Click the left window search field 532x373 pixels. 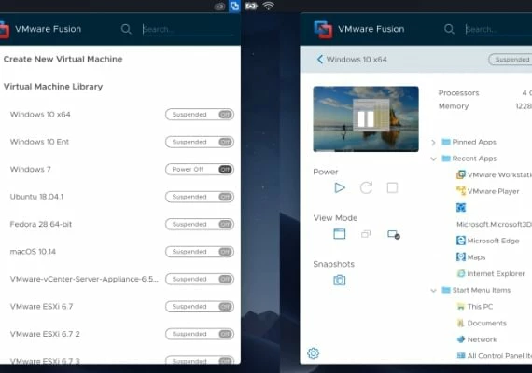[x=189, y=29]
